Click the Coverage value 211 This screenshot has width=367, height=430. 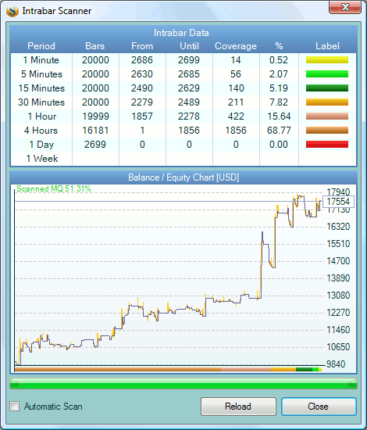click(236, 102)
